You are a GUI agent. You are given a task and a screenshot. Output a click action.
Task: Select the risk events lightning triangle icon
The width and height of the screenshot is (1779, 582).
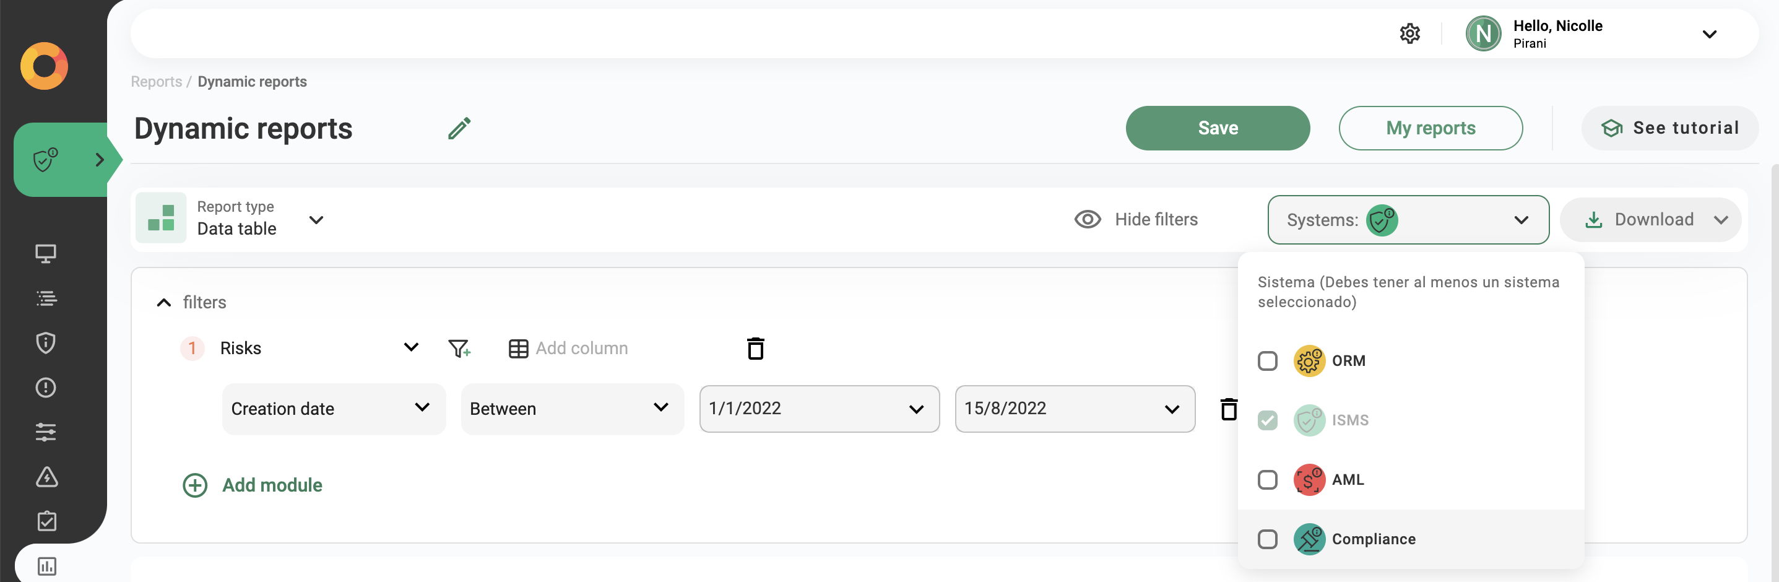[46, 477]
